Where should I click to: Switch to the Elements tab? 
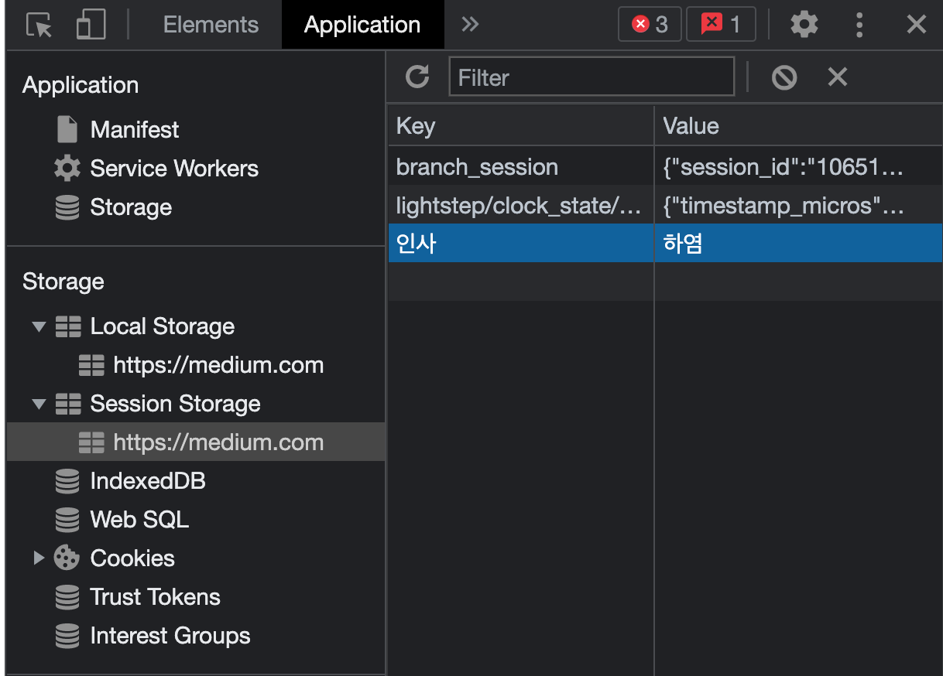click(211, 25)
